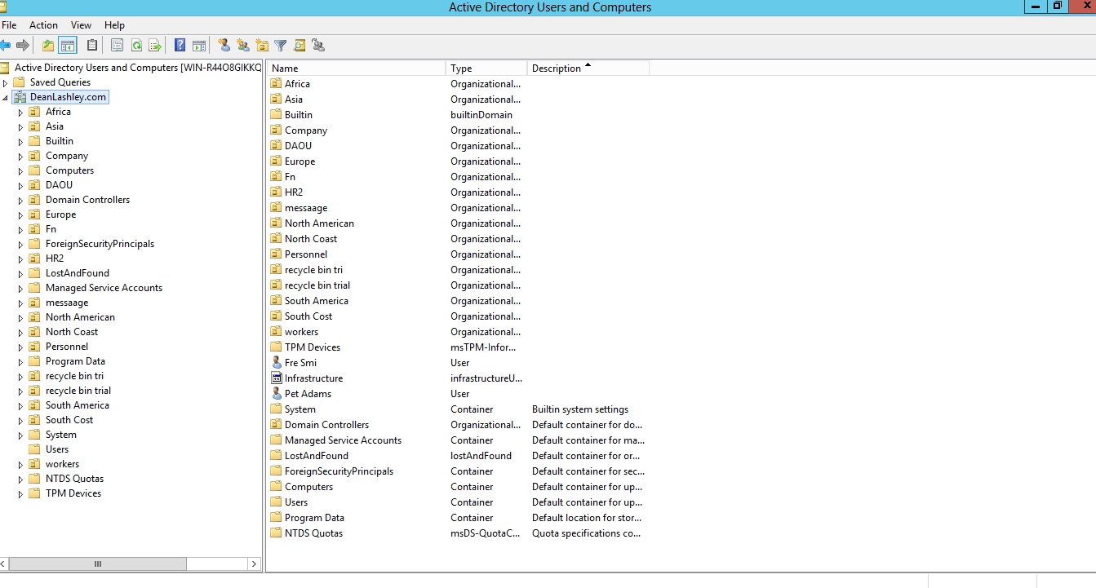The image size is (1096, 588).
Task: Open the Help menu
Action: coord(115,25)
